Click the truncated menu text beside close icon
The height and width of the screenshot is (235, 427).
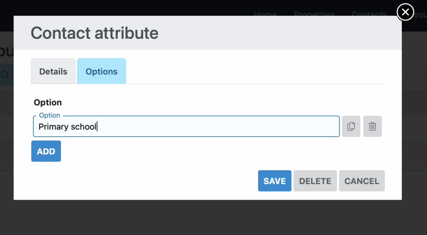(x=420, y=15)
